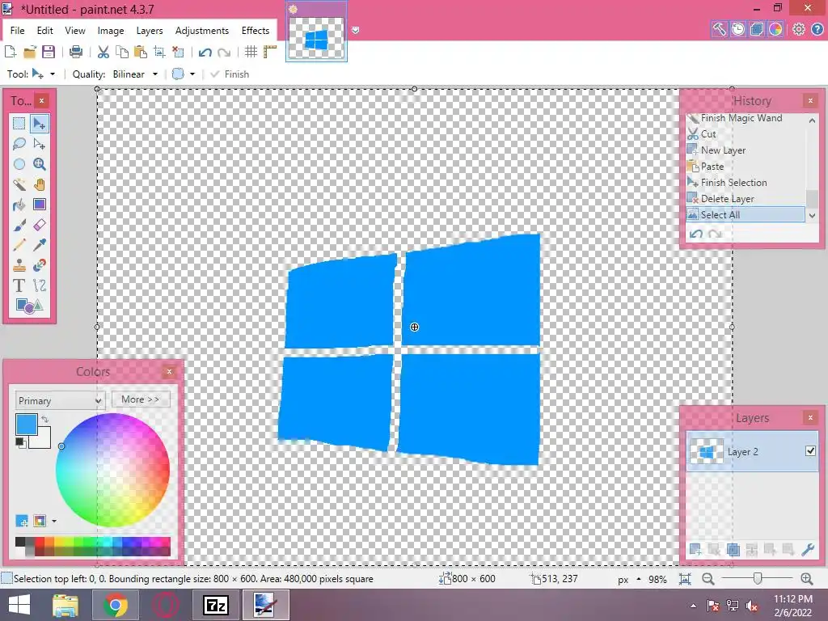The width and height of the screenshot is (828, 621).
Task: Click the Undo arrow in toolbar
Action: (205, 52)
